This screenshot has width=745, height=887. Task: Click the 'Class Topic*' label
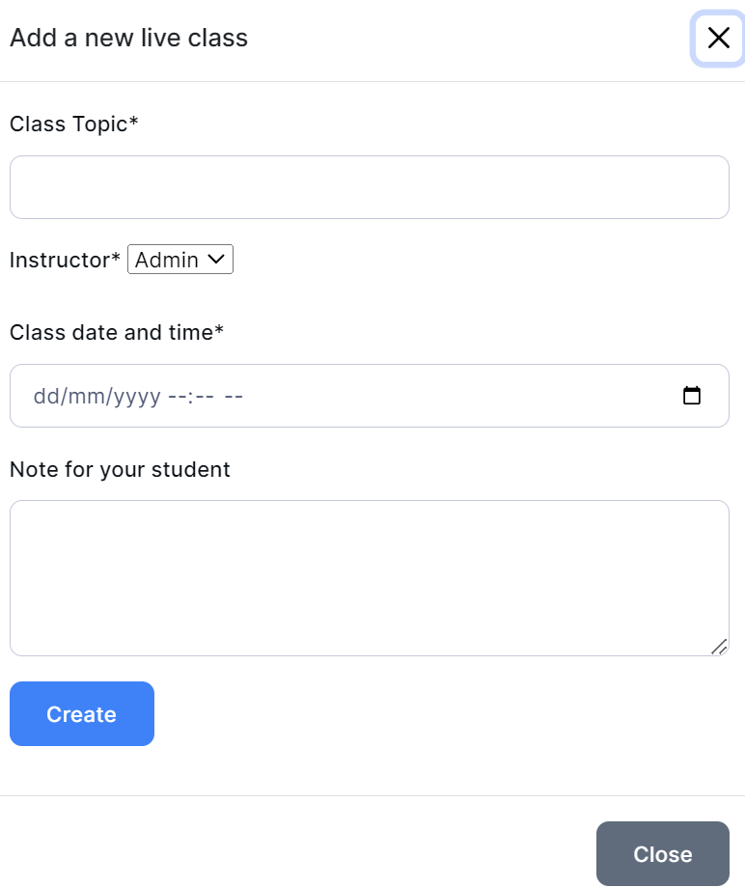(74, 124)
